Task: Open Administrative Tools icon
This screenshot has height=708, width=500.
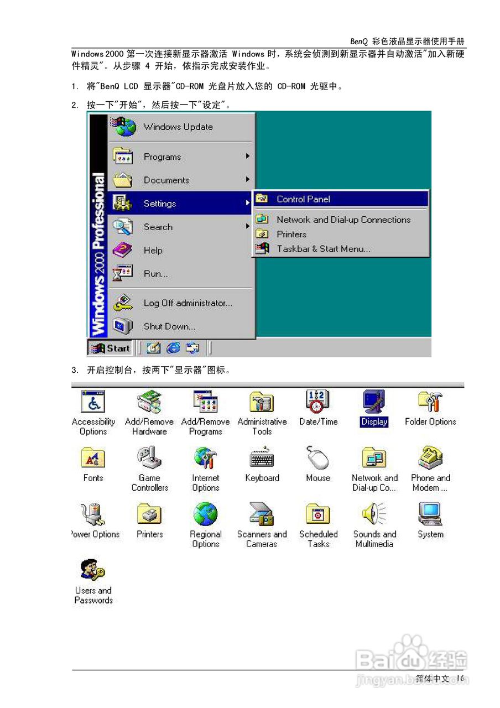Action: pos(262,402)
